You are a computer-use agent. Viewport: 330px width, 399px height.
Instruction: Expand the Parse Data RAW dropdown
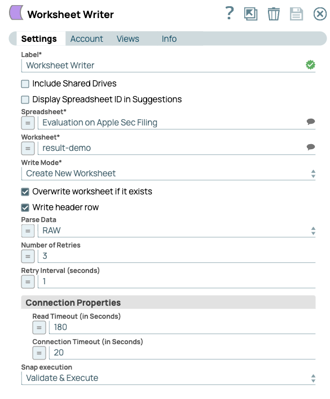click(x=177, y=231)
